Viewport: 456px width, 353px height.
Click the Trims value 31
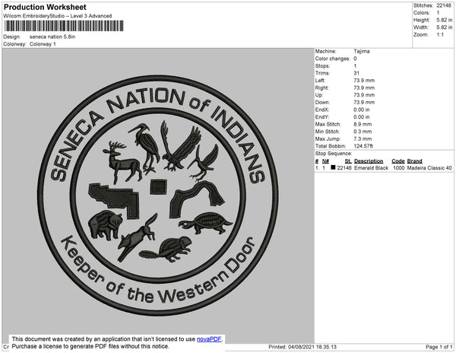coord(356,73)
